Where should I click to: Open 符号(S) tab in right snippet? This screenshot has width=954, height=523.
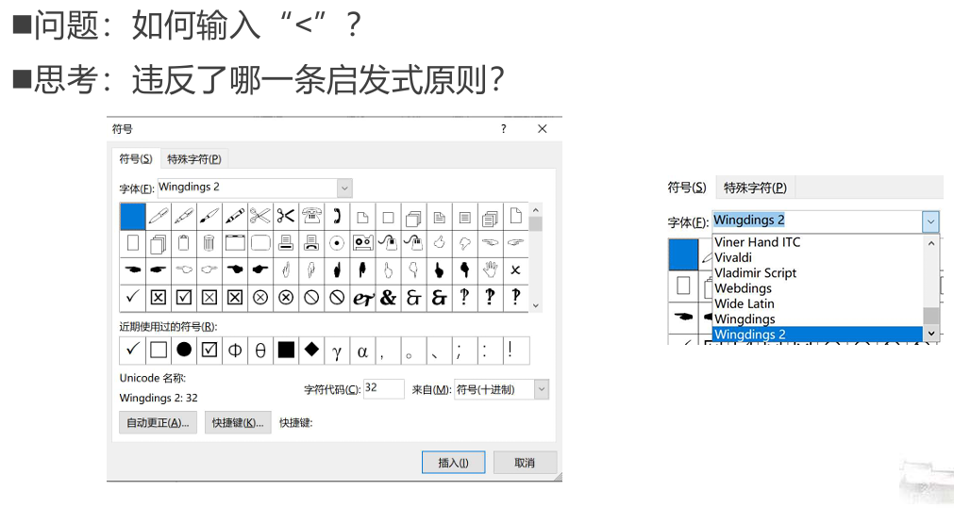pyautogui.click(x=687, y=188)
